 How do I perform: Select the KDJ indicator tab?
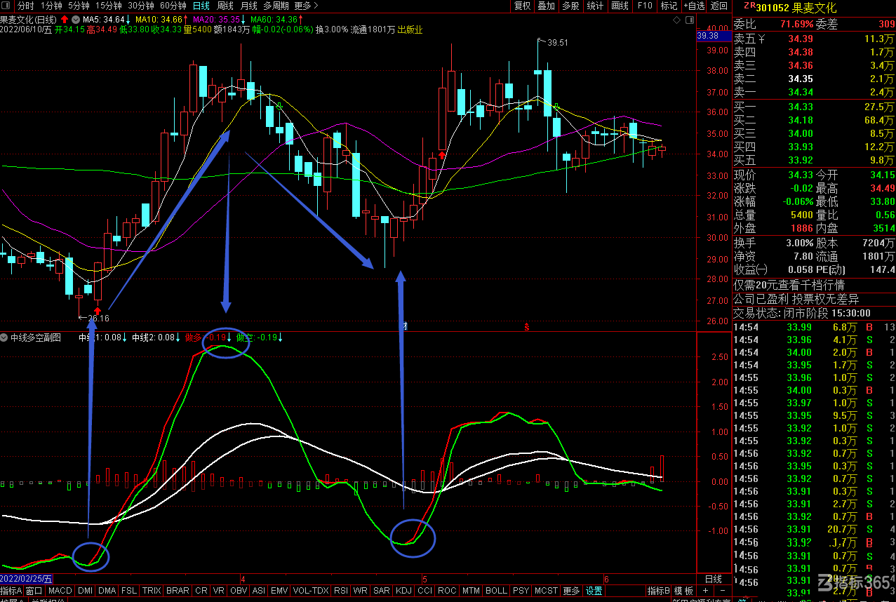[404, 591]
